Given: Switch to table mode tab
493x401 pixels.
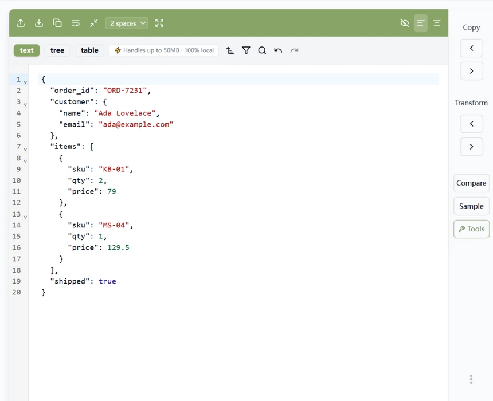Looking at the screenshot, I should pyautogui.click(x=89, y=50).
